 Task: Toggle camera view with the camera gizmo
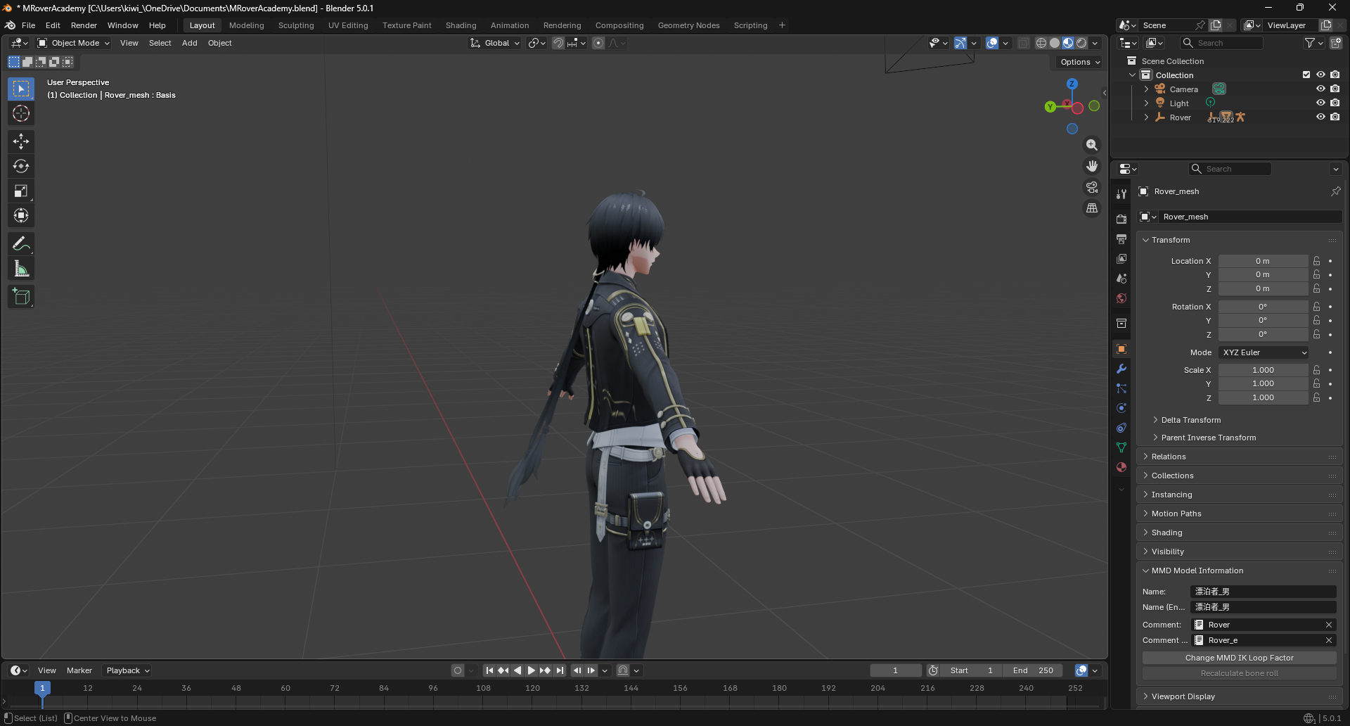tap(1092, 187)
